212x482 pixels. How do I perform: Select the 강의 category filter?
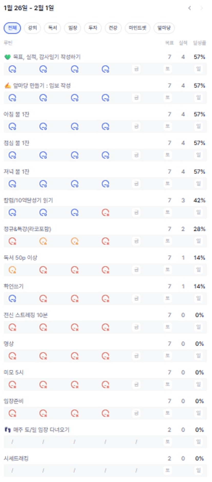33,28
